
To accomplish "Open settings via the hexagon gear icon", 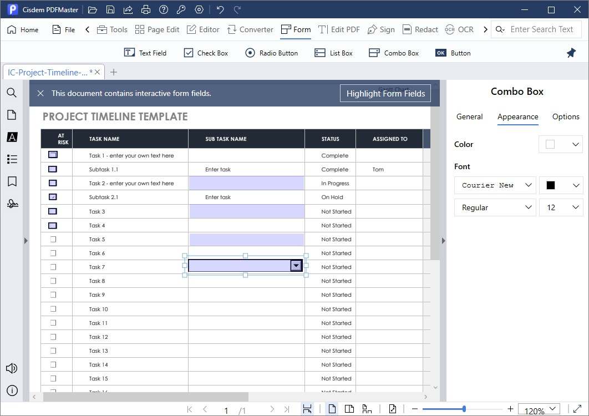I will pos(199,10).
